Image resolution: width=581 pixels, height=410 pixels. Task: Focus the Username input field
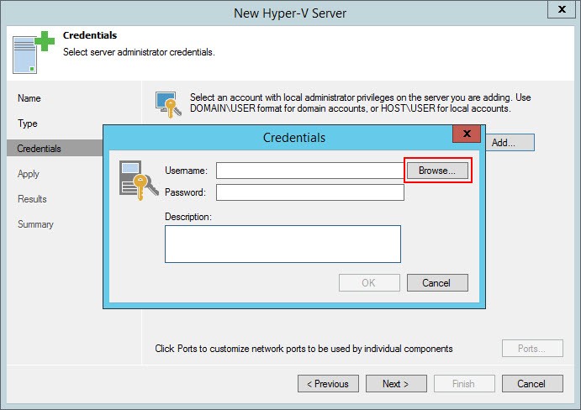[x=310, y=171]
